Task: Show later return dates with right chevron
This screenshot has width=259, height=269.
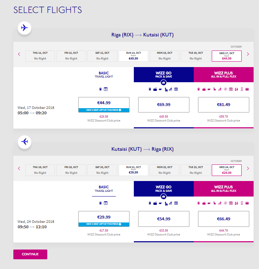Action: (x=248, y=168)
